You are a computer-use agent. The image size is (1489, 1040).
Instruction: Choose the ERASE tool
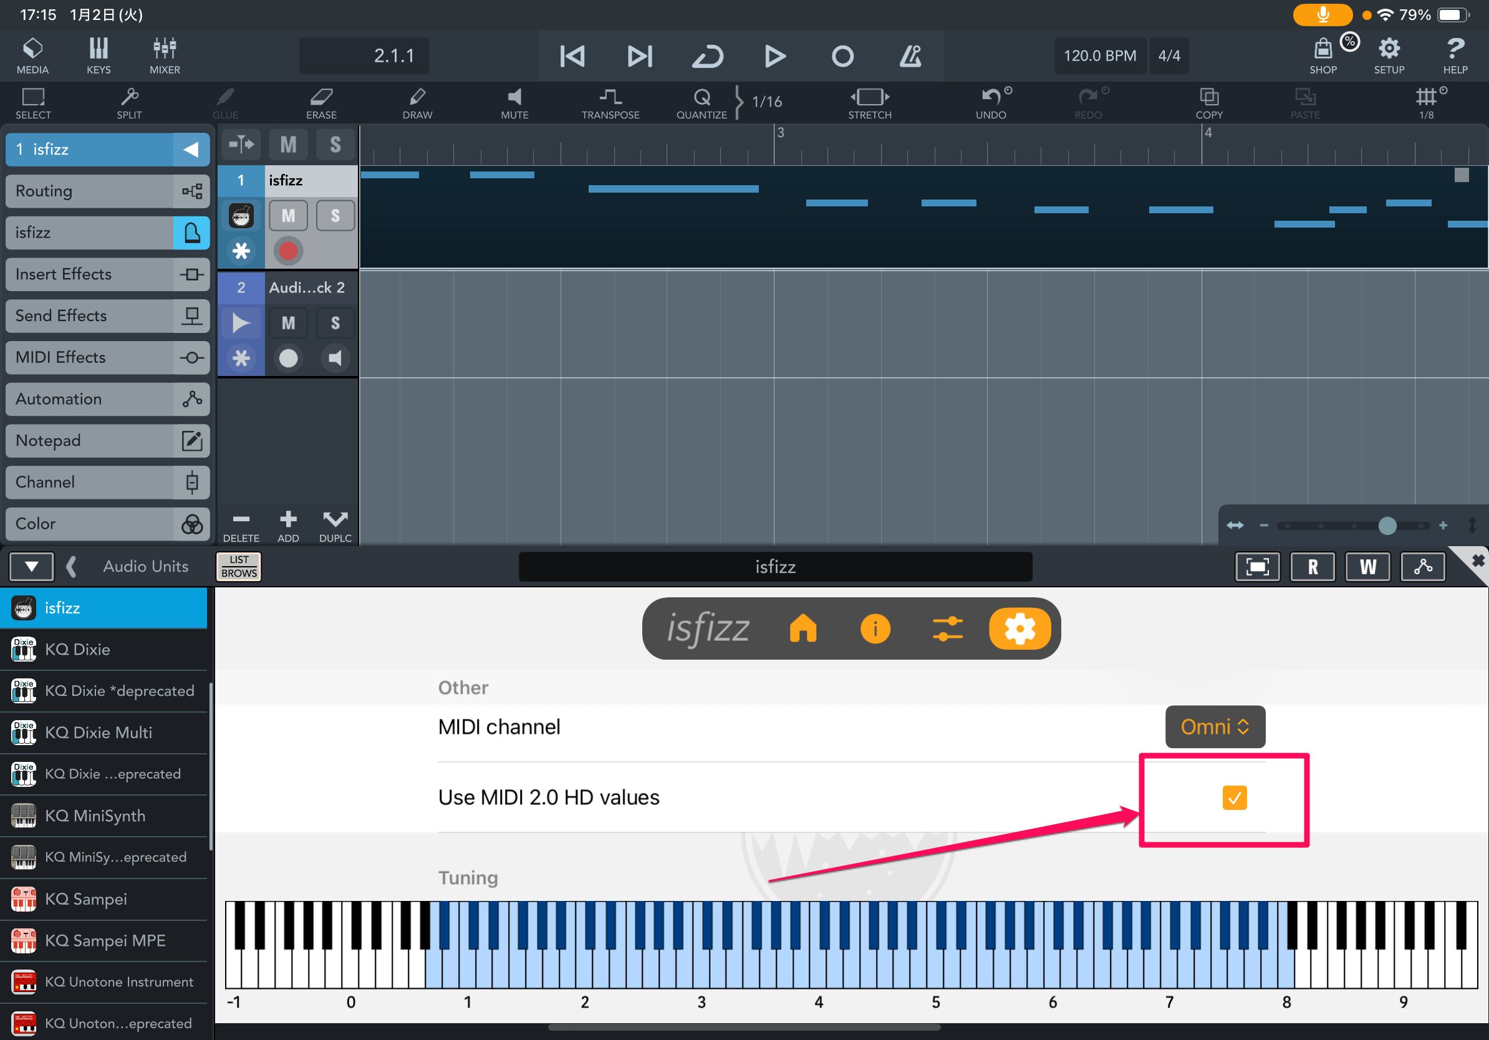pyautogui.click(x=321, y=103)
